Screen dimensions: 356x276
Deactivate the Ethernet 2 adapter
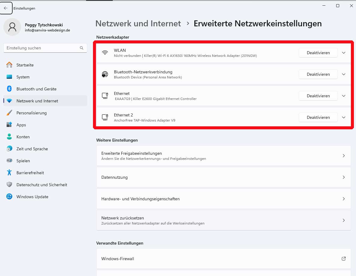pos(318,117)
